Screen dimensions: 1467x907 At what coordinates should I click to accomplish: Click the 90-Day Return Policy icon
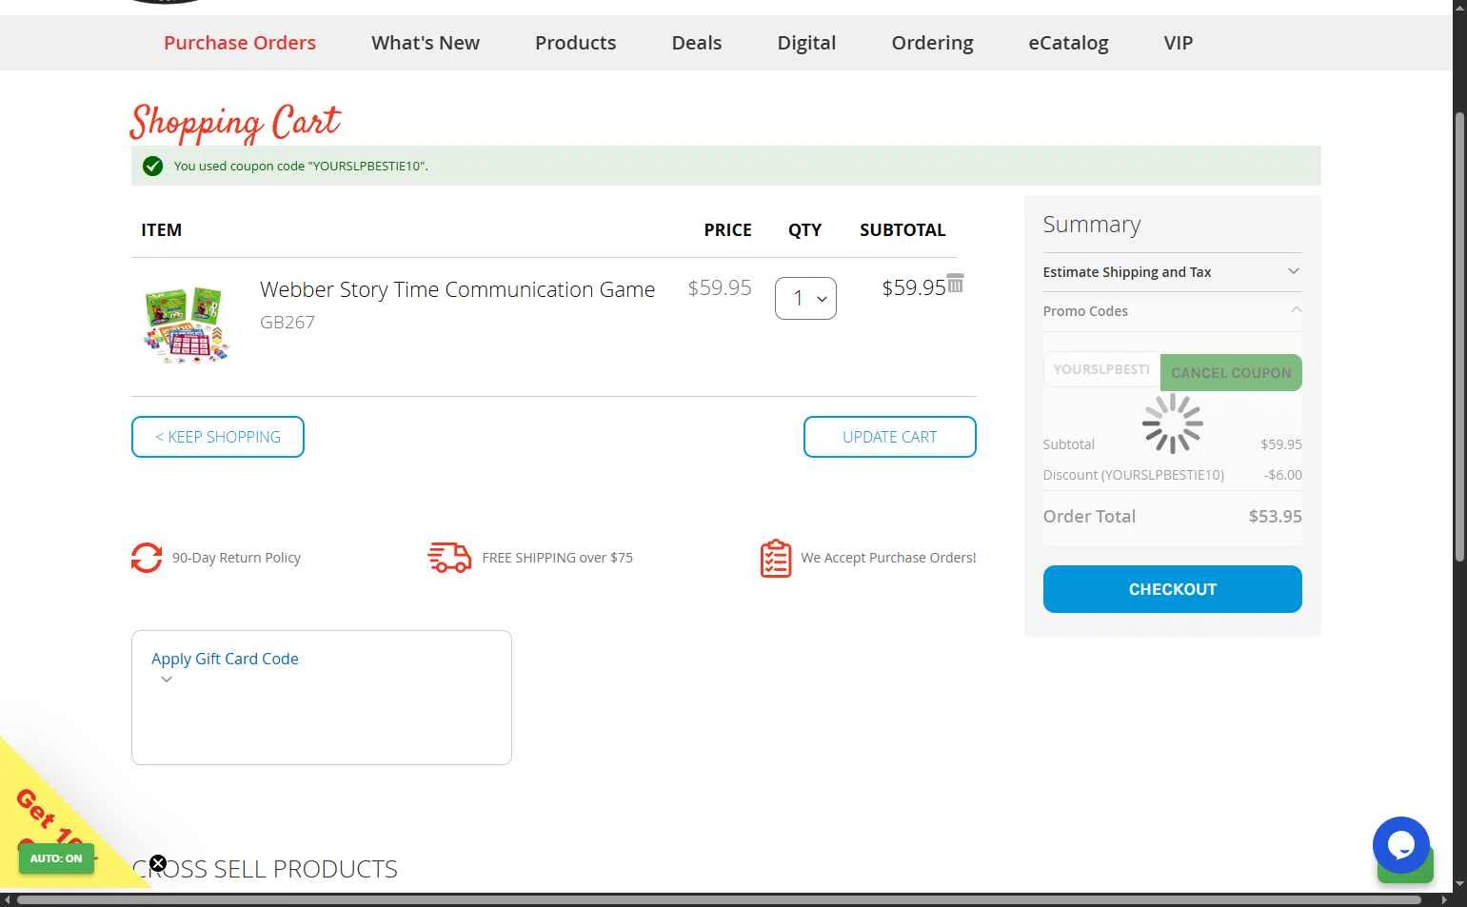pos(147,558)
